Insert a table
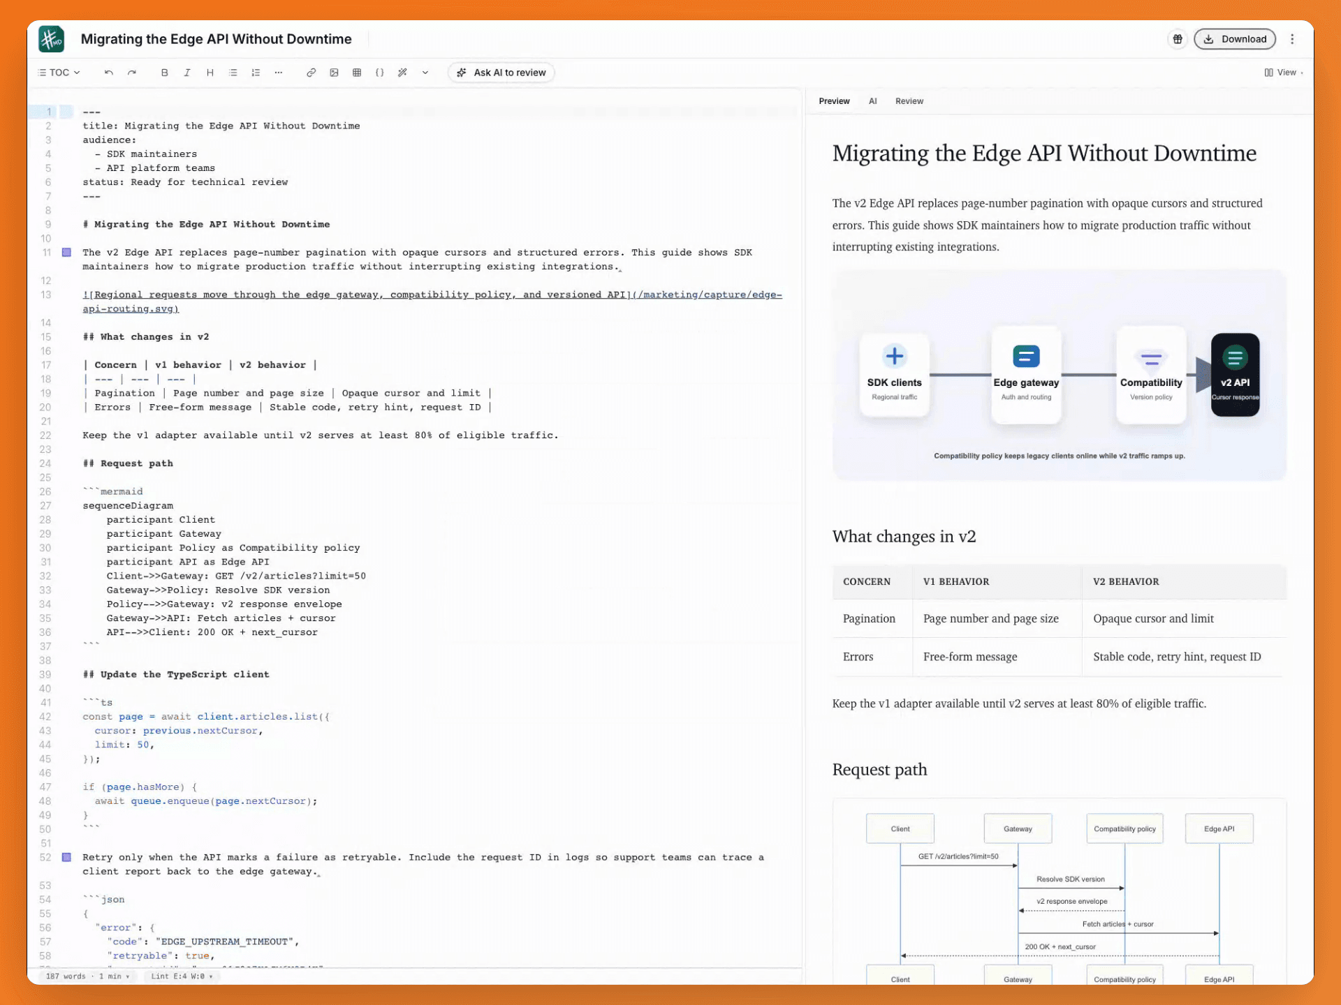 tap(357, 73)
